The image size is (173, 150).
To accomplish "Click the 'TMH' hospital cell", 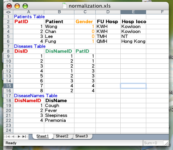I will pos(108,36).
